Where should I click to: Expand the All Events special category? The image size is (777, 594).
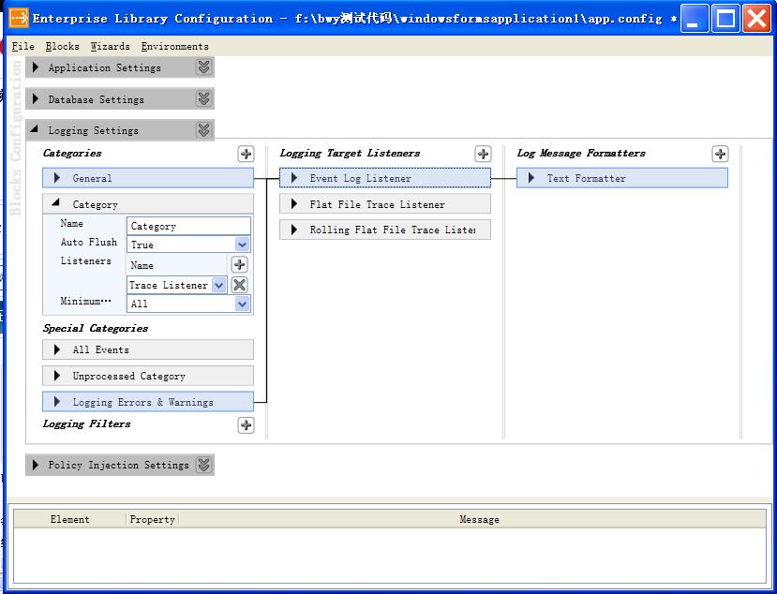(x=57, y=349)
